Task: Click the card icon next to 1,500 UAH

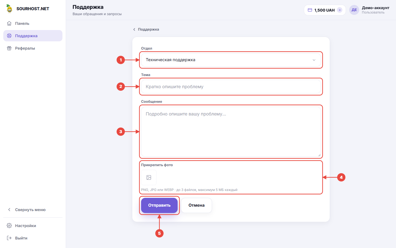Action: tap(310, 10)
